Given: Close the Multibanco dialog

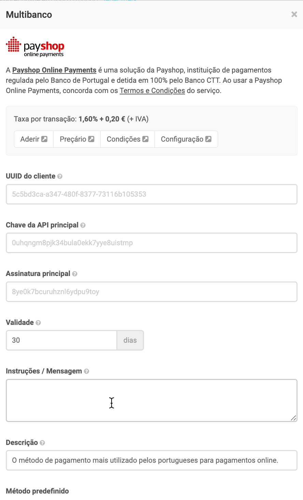Looking at the screenshot, I should click(294, 14).
